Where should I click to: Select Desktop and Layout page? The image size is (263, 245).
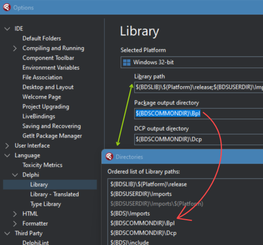pyautogui.click(x=48, y=87)
